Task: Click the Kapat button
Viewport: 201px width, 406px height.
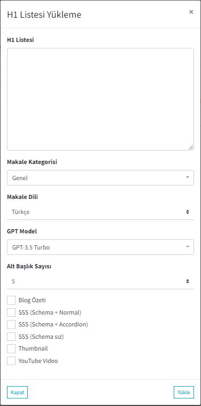Action: pos(17,392)
